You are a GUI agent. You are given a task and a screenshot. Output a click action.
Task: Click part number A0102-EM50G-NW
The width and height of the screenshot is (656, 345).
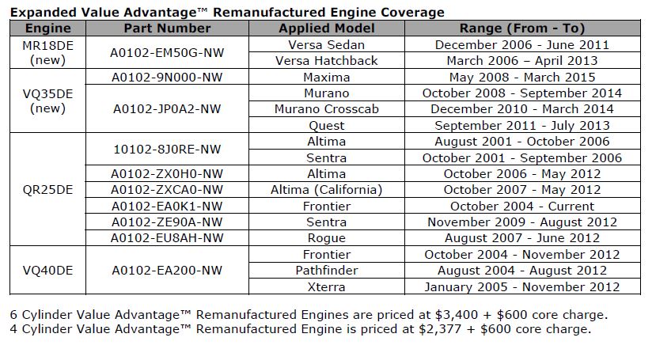pyautogui.click(x=167, y=52)
